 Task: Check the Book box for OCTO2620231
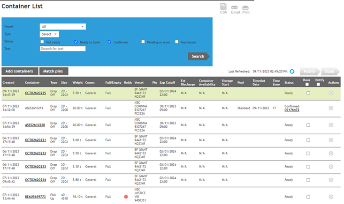point(308,140)
